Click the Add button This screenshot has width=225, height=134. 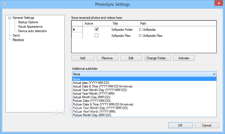click(83, 58)
